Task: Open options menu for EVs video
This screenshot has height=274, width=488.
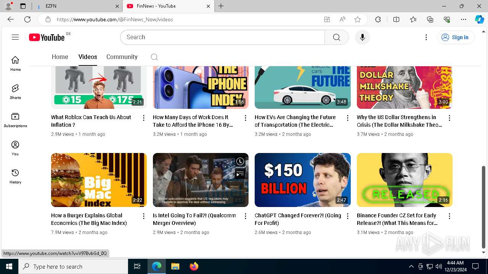Action: pyautogui.click(x=347, y=118)
